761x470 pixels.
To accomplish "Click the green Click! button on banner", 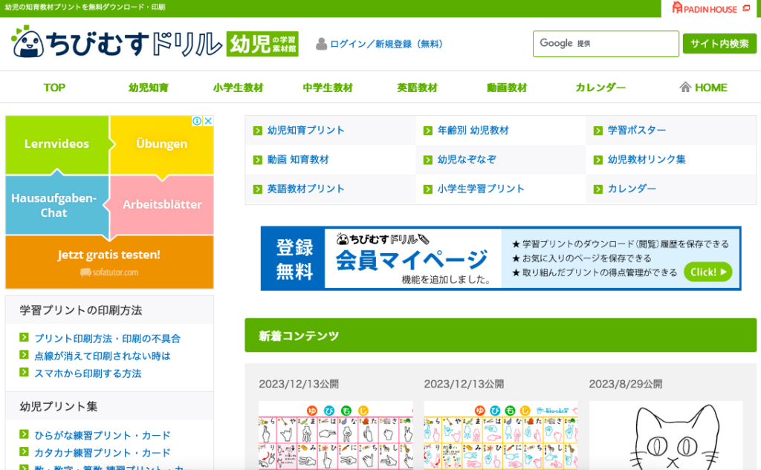I will click(707, 272).
